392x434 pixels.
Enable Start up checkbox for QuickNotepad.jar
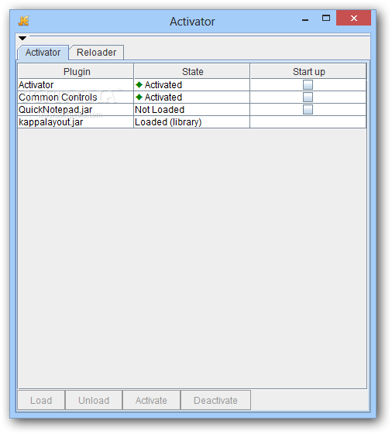coord(308,110)
